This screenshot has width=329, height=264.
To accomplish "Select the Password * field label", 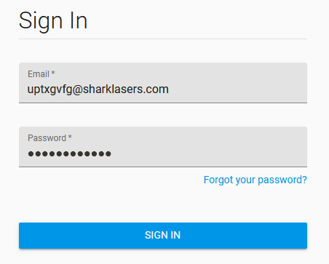I will tap(49, 138).
